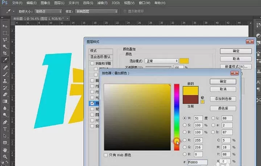Select the Horizontal Type tool
Image resolution: width=261 pixels, height=166 pixels.
pos(5,129)
